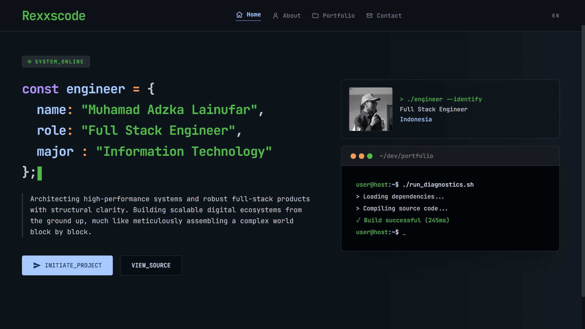
Task: Click the "Information Technology" major string
Action: point(184,152)
